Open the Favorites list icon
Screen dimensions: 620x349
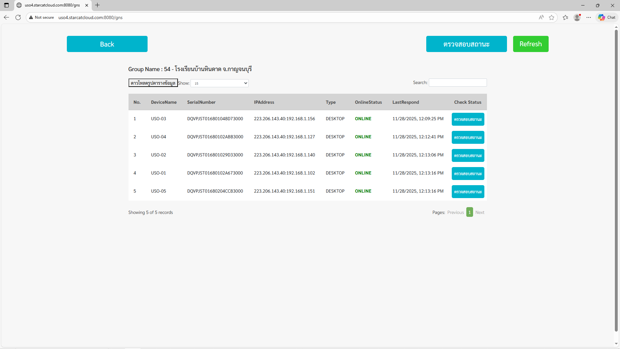565,17
